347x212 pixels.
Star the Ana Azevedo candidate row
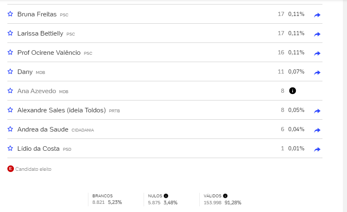point(10,91)
